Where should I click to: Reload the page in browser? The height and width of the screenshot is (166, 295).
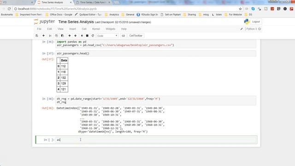[9, 9]
